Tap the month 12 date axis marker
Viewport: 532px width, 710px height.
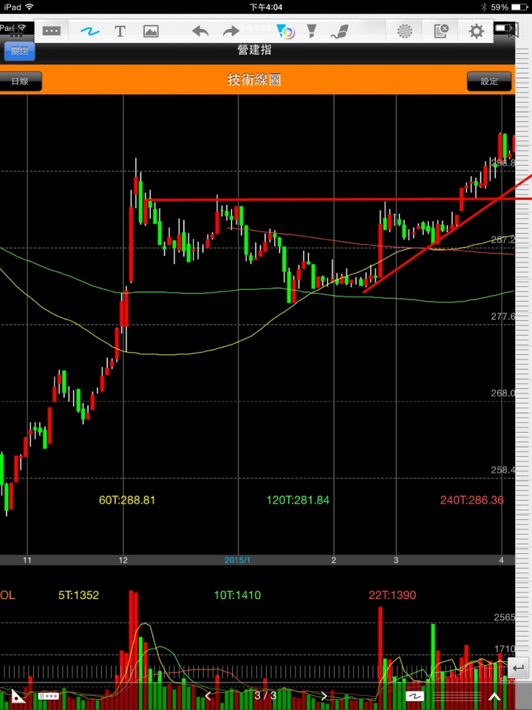(123, 561)
